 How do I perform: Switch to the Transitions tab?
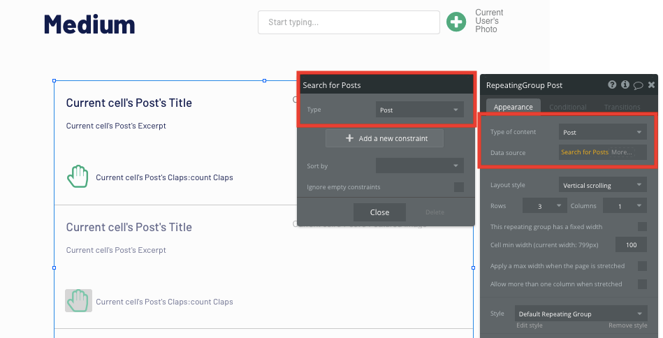point(622,108)
